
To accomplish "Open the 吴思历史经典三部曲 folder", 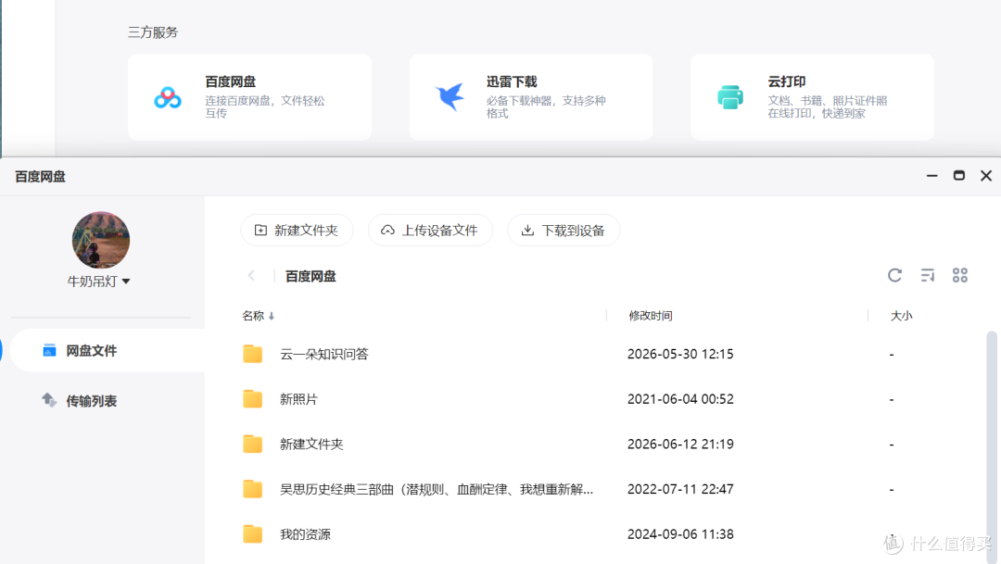I will pos(437,489).
